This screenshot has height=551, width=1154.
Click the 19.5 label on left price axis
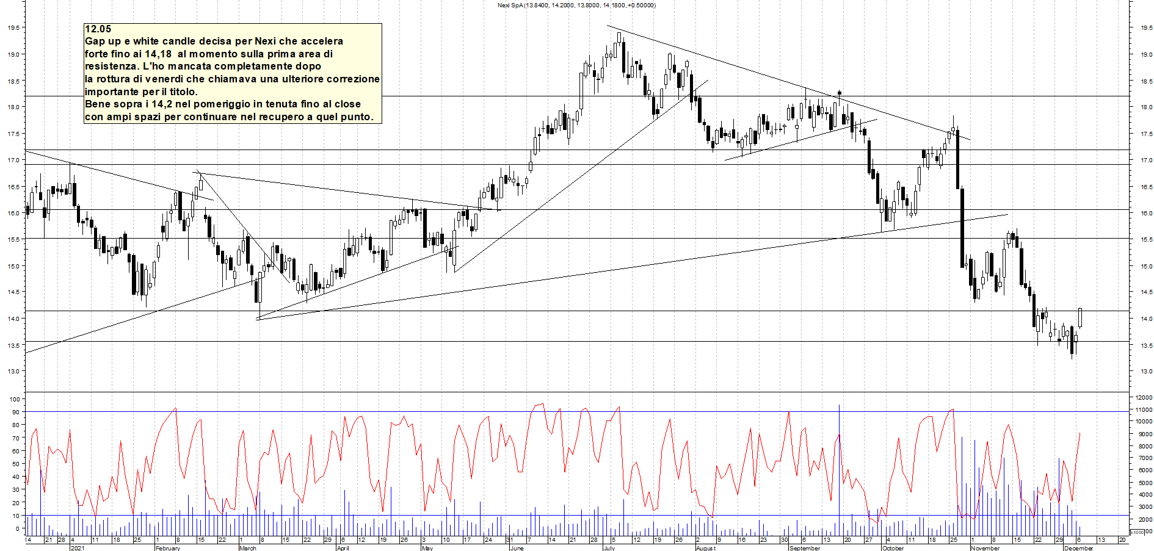coord(13,28)
